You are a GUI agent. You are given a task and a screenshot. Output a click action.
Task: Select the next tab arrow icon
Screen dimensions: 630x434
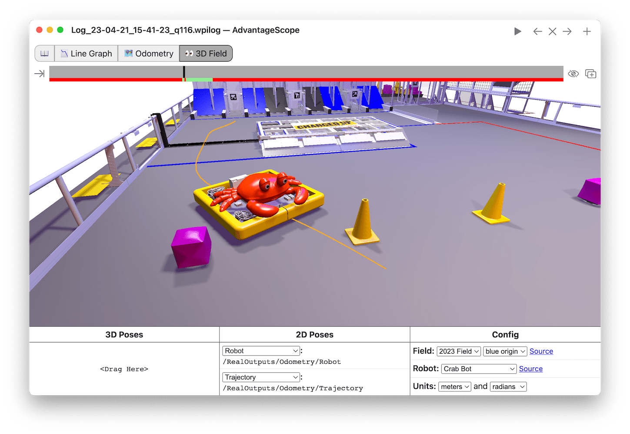[x=567, y=31]
